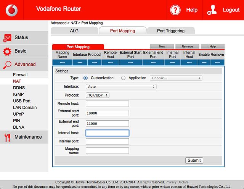The height and width of the screenshot is (189, 244).
Task: Click the Remote Host column header
Action: (110, 55)
